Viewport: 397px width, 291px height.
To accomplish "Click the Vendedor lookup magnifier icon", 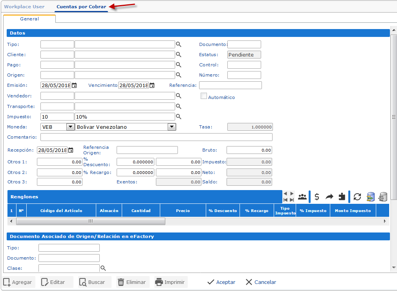I will [x=179, y=95].
